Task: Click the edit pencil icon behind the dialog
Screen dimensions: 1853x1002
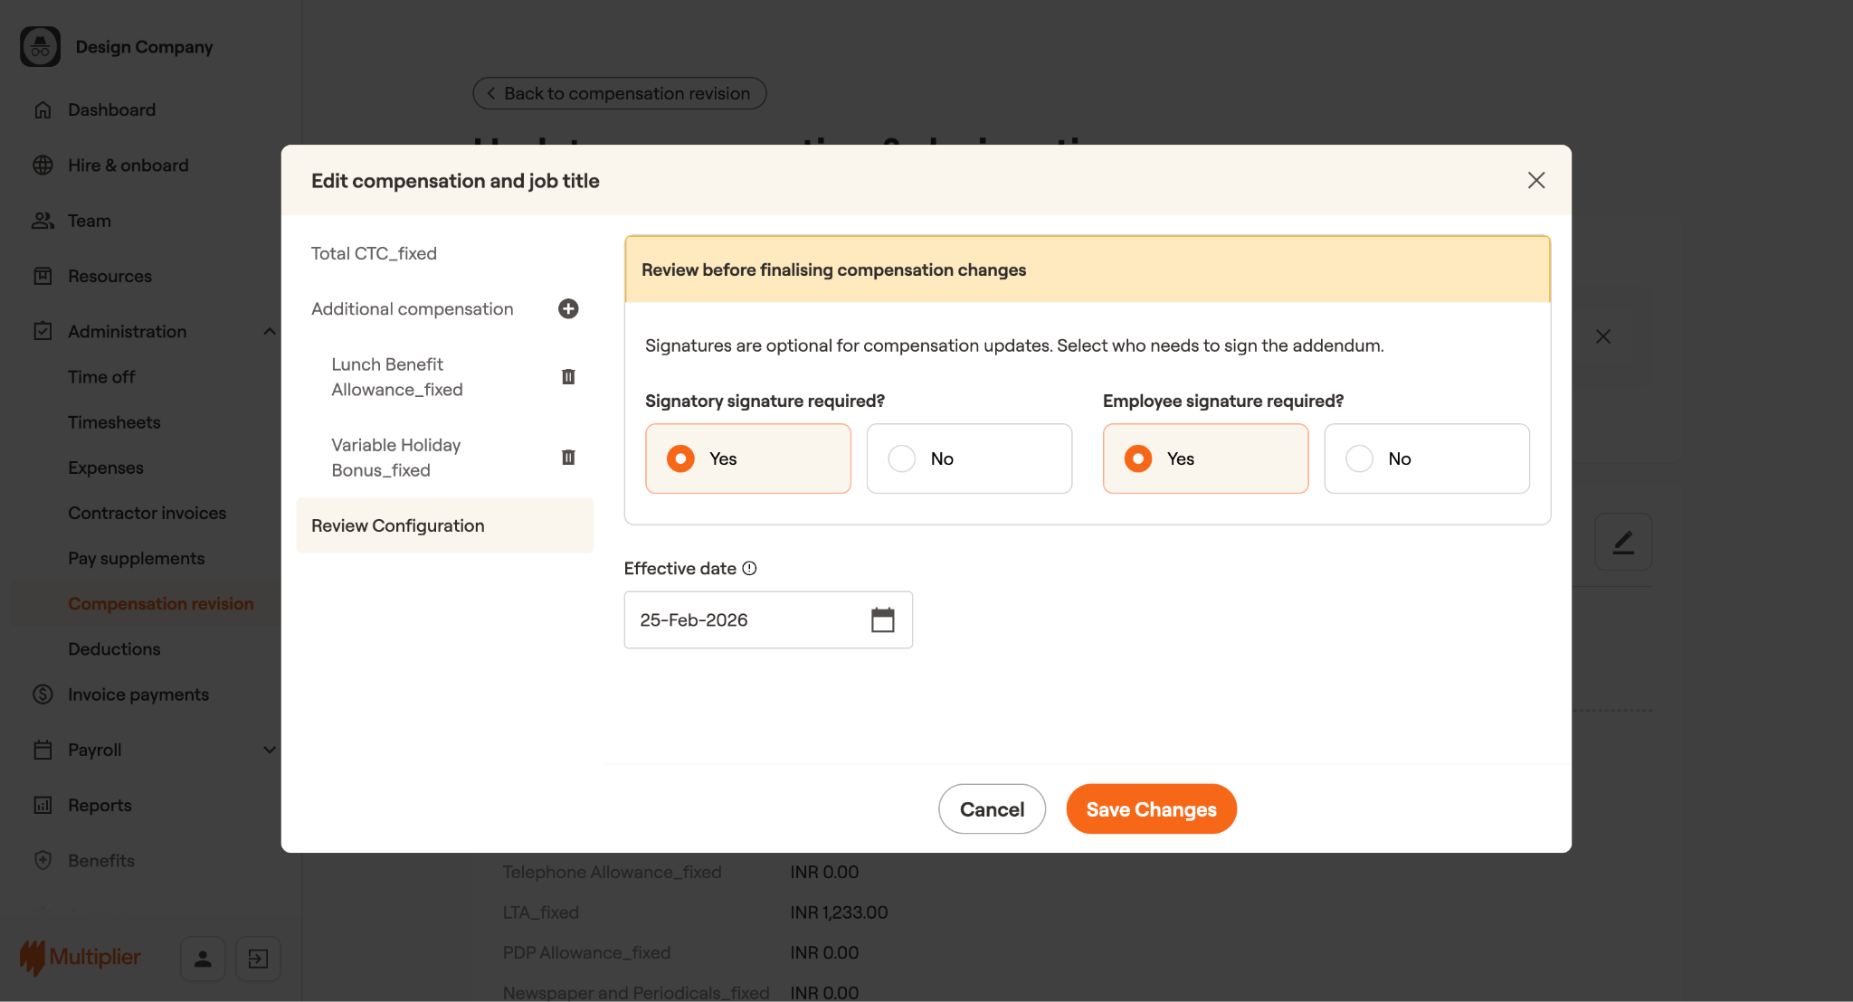Action: coord(1623,542)
